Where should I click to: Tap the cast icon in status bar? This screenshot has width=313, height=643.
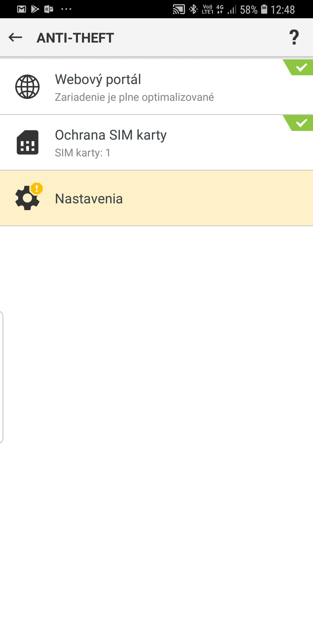[x=179, y=9]
